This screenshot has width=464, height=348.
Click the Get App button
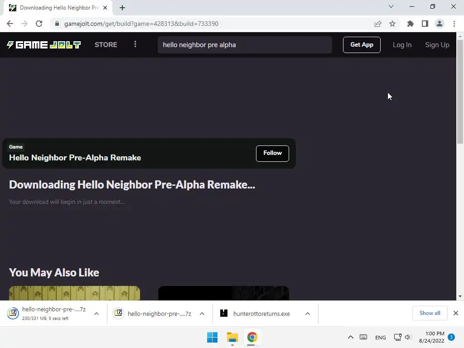pos(362,45)
